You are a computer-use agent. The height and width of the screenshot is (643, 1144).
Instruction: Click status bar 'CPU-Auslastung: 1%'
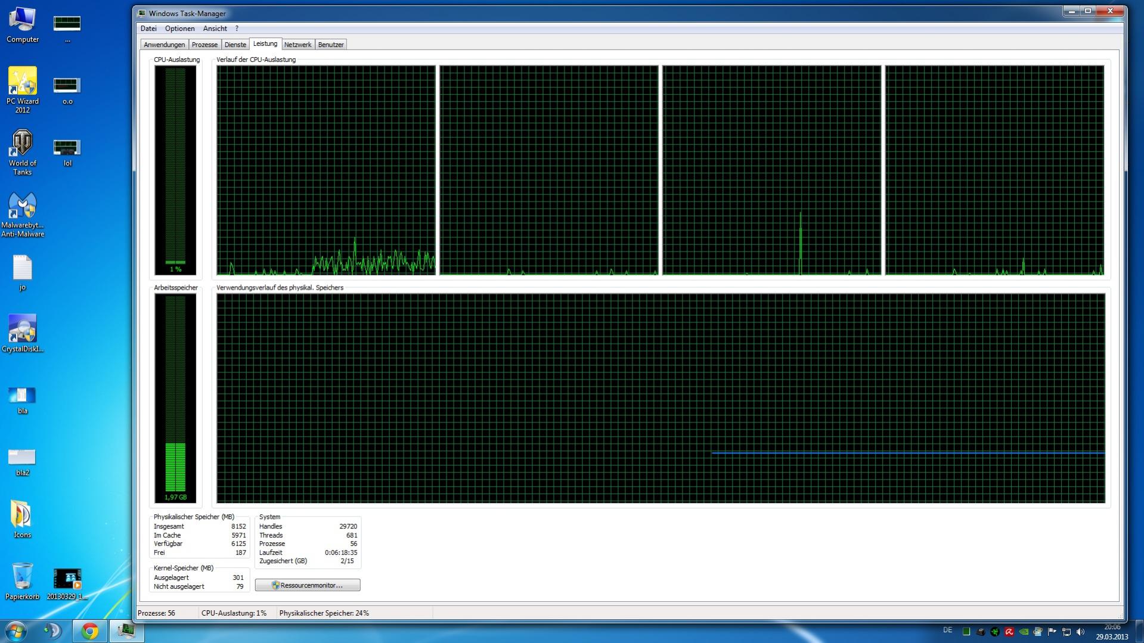click(x=234, y=613)
